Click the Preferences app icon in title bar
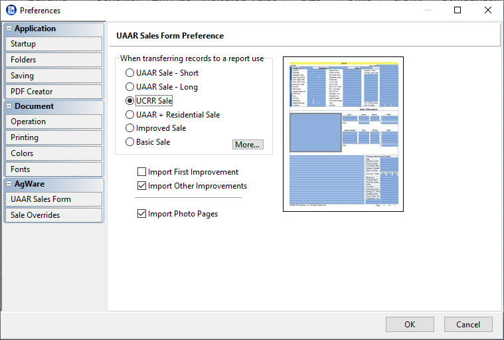 coord(11,10)
